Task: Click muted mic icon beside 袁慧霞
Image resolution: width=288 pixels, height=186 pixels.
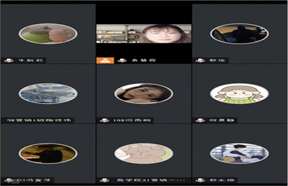Action: click(122, 61)
